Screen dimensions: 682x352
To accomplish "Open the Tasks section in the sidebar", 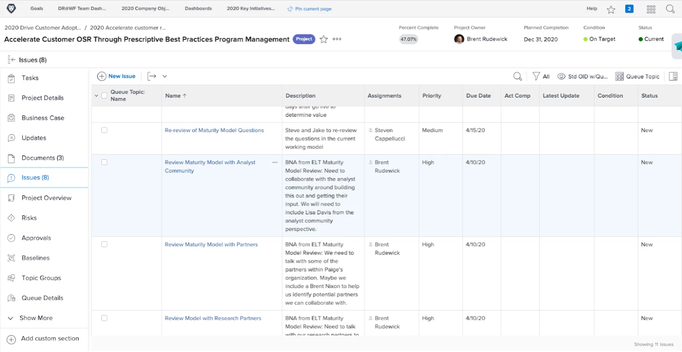I will coord(30,78).
